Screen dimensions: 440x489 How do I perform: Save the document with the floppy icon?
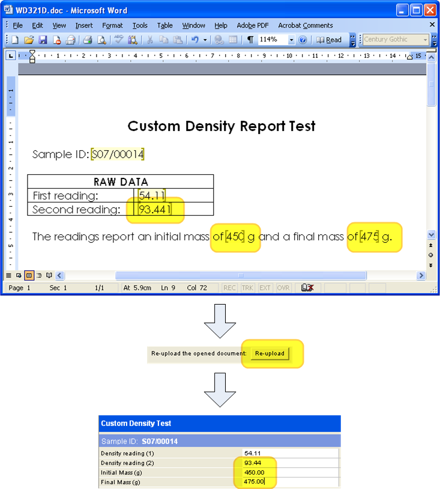(x=43, y=40)
